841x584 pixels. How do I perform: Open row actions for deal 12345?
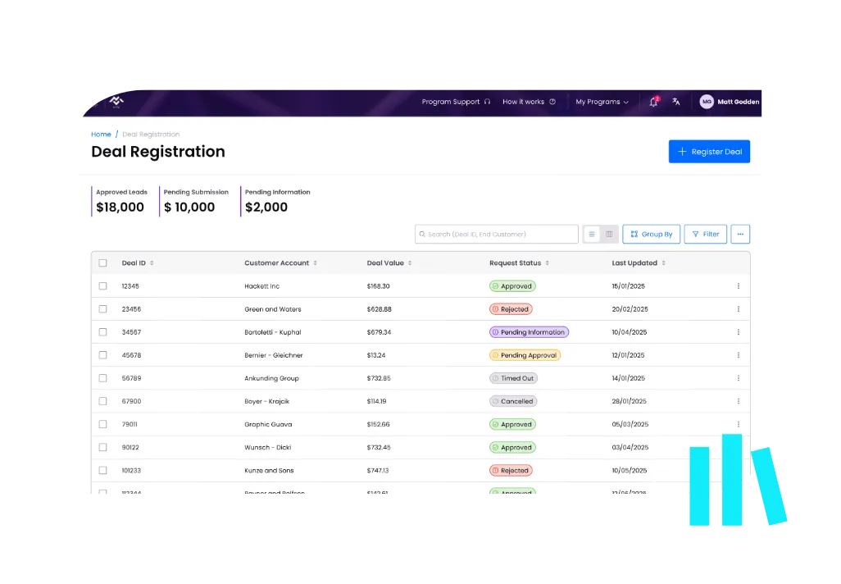point(738,285)
